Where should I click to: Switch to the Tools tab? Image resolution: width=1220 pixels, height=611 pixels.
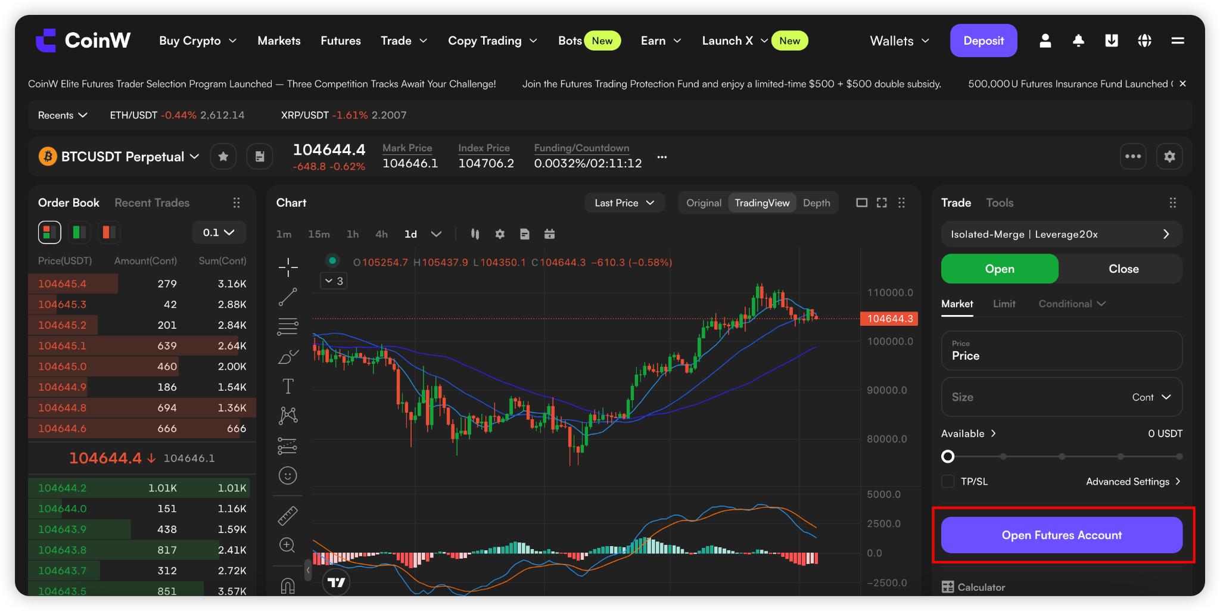[1000, 203]
